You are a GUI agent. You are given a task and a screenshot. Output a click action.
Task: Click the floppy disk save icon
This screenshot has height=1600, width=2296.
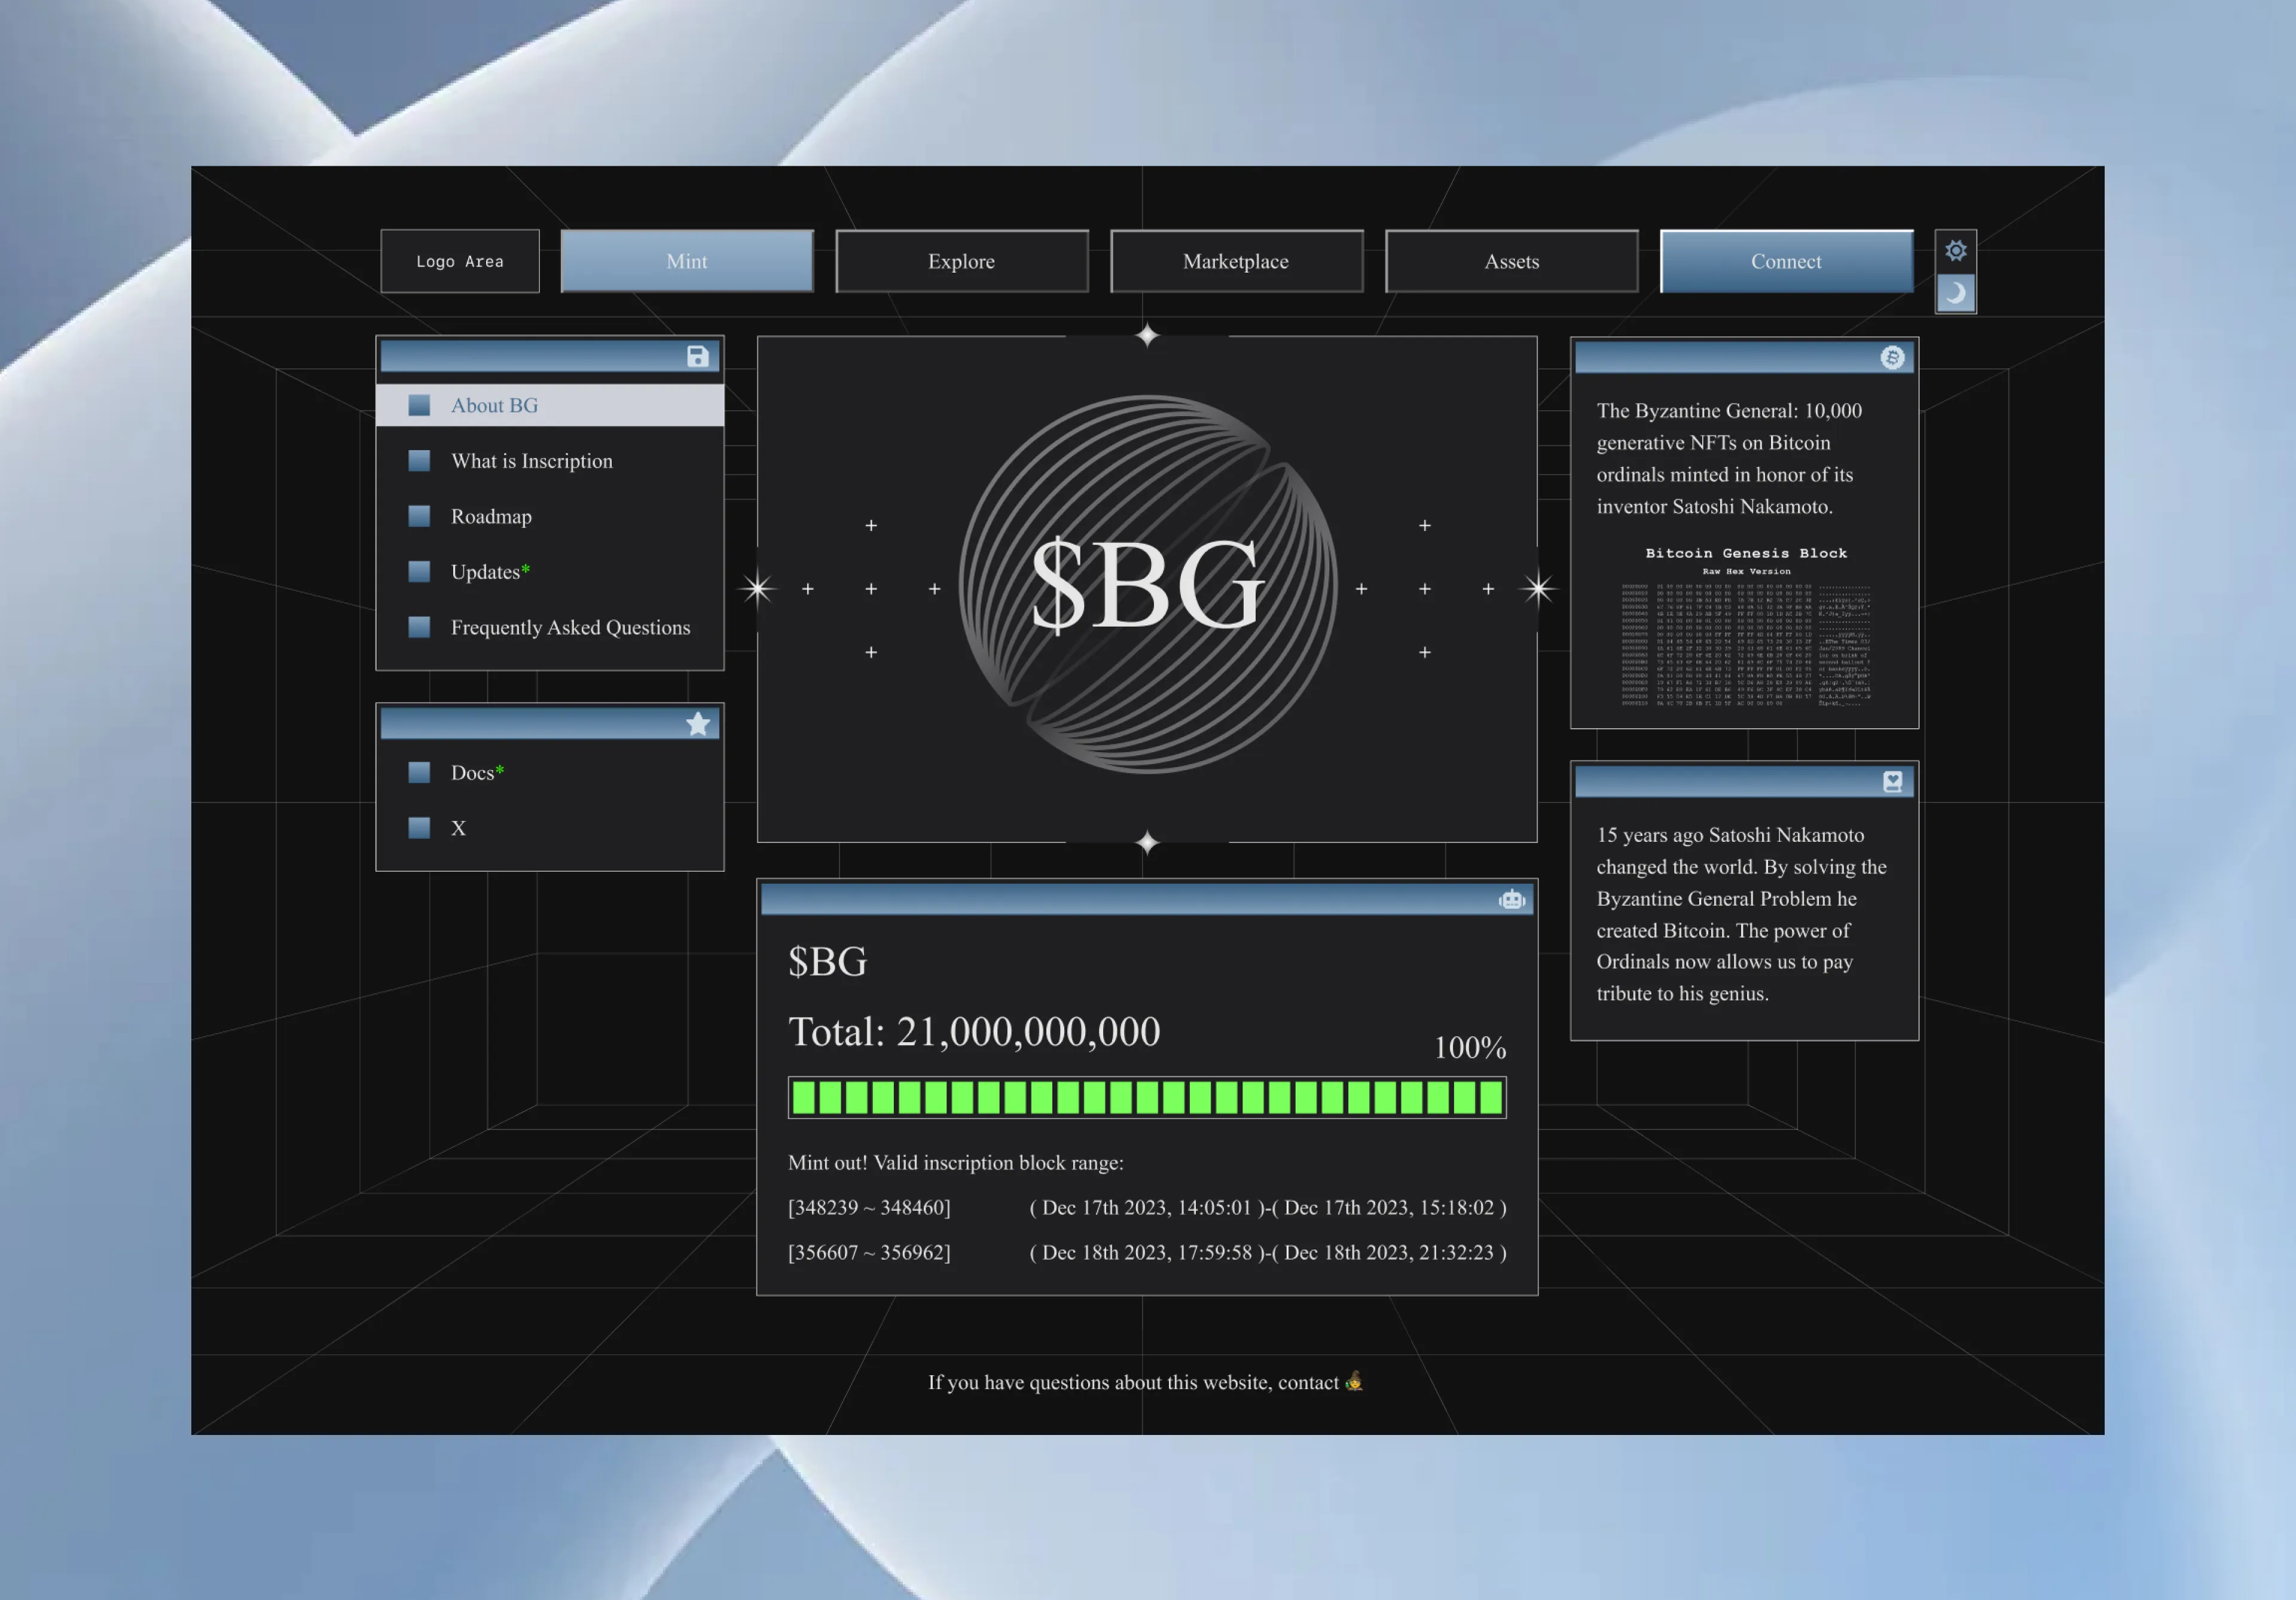pos(698,356)
